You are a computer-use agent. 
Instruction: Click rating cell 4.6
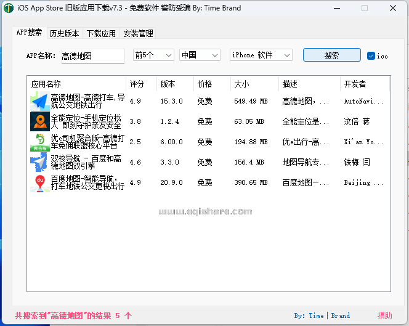pos(135,162)
